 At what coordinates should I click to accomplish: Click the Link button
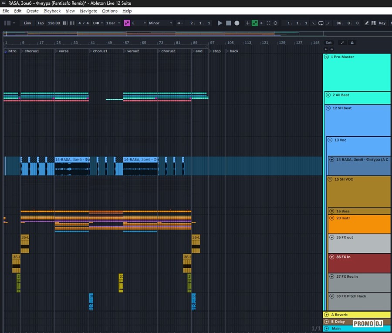pyautogui.click(x=27, y=23)
